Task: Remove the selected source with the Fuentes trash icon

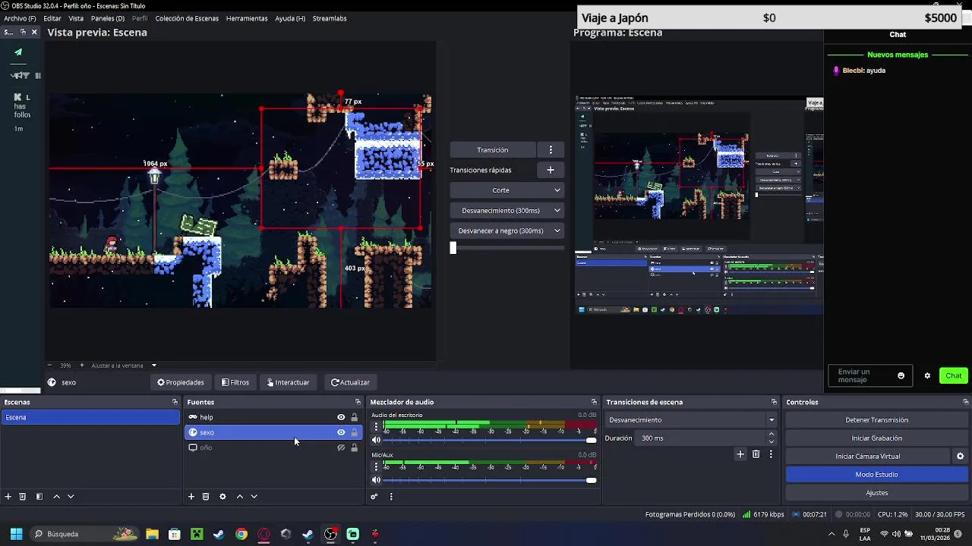Action: [206, 497]
